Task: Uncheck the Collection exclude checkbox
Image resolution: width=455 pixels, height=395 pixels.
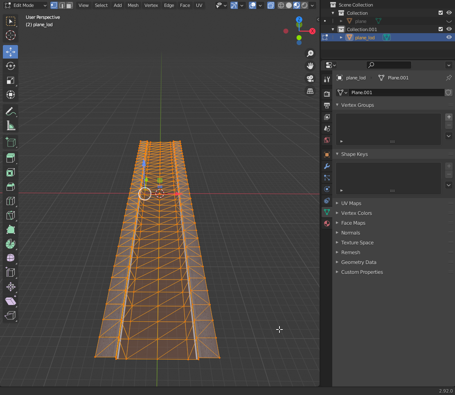Action: click(441, 13)
